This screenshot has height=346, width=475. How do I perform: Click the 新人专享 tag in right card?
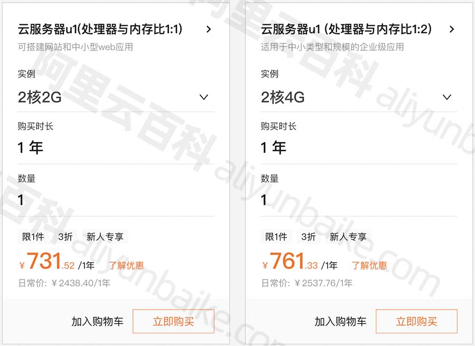348,237
